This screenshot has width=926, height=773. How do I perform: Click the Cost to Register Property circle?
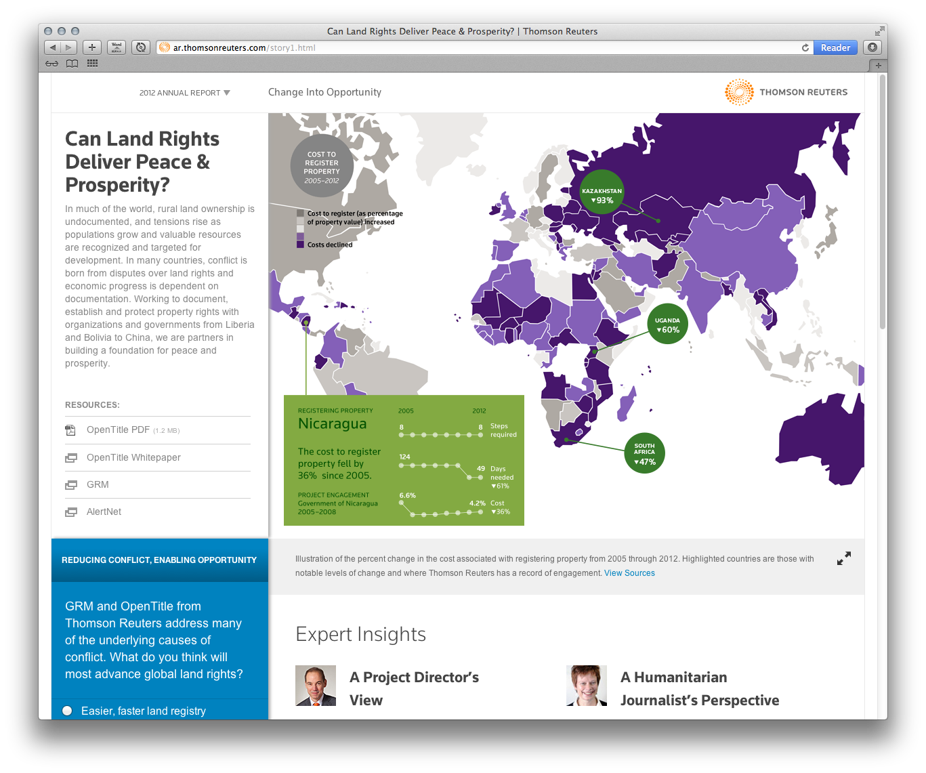[x=322, y=166]
